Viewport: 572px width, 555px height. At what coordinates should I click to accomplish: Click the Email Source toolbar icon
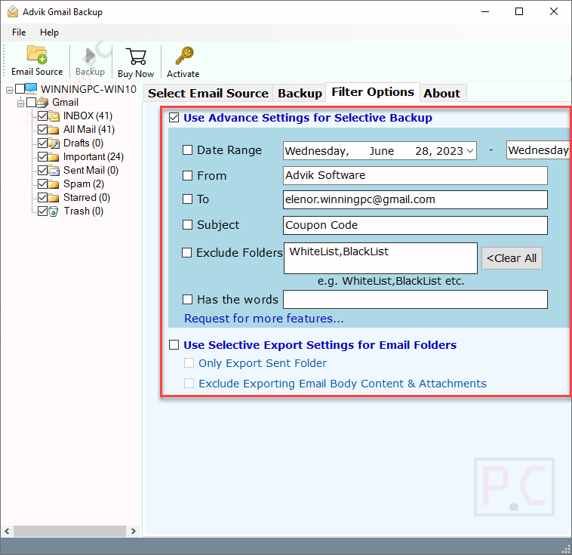(37, 56)
